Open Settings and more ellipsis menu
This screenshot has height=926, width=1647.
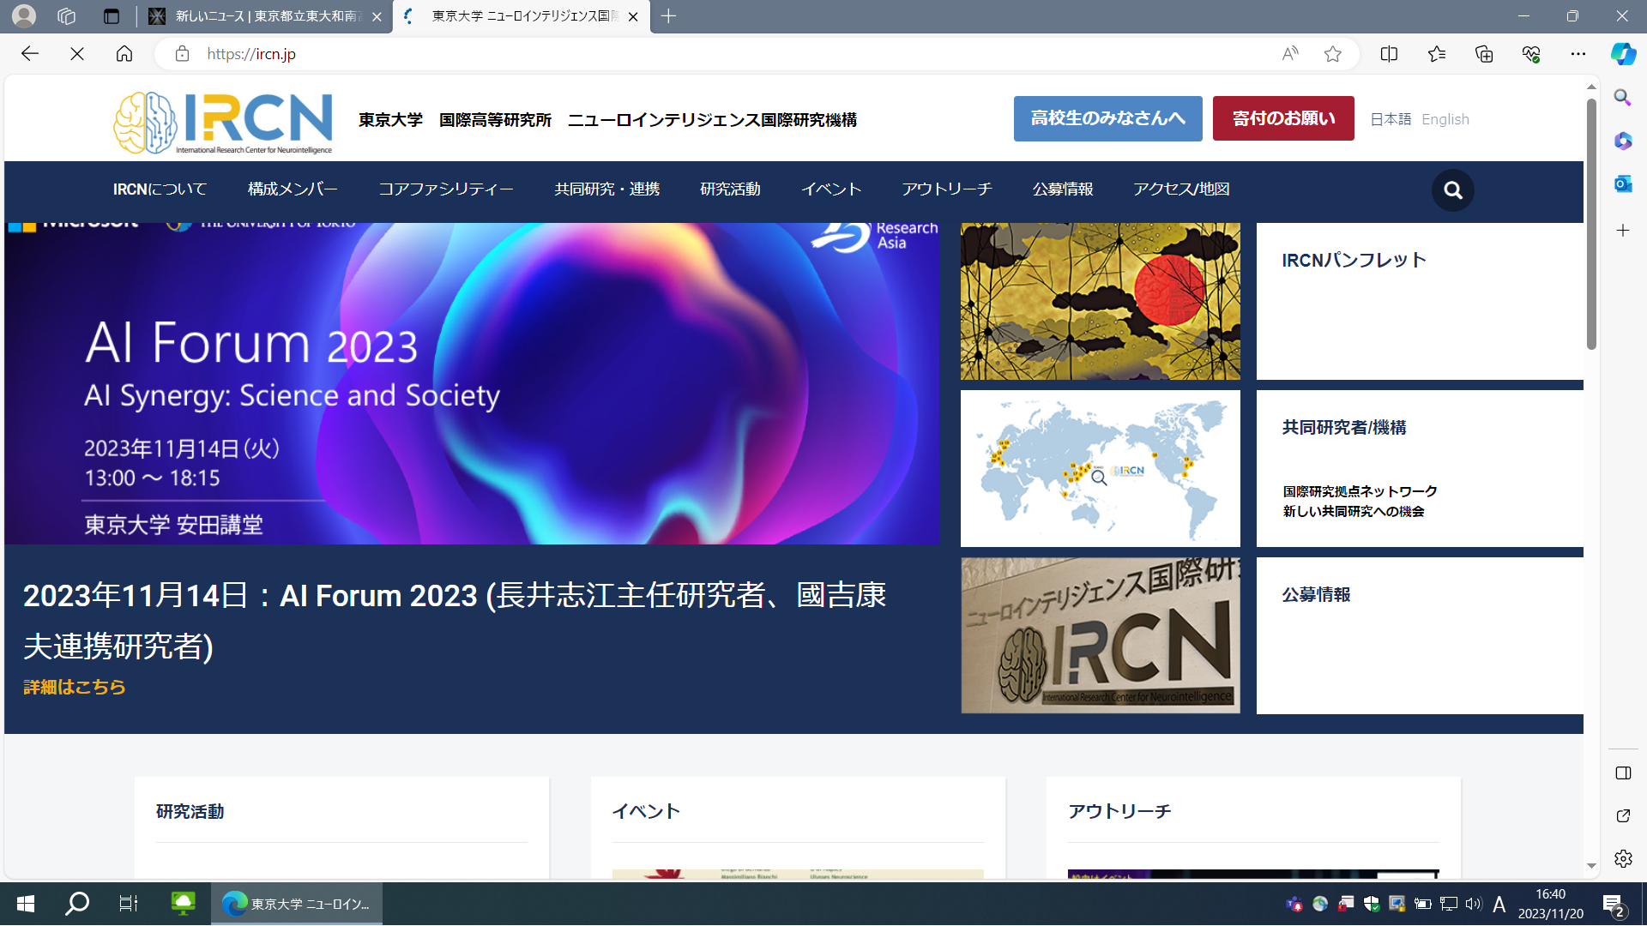coord(1578,54)
